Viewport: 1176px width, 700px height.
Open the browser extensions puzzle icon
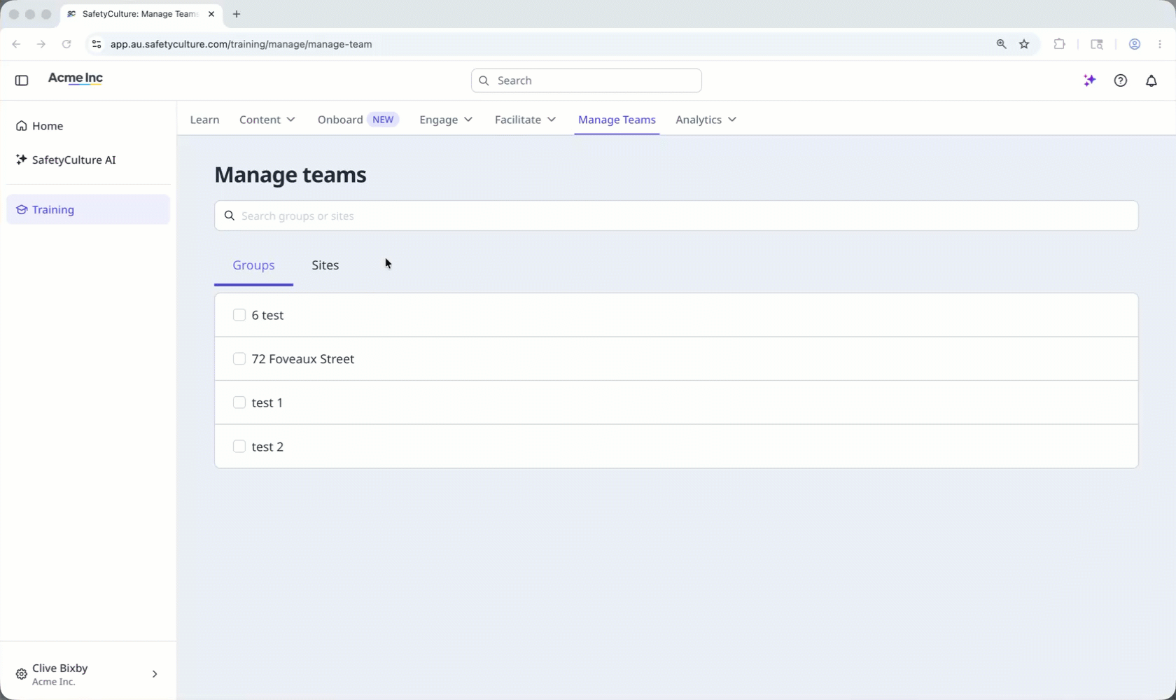pos(1060,44)
